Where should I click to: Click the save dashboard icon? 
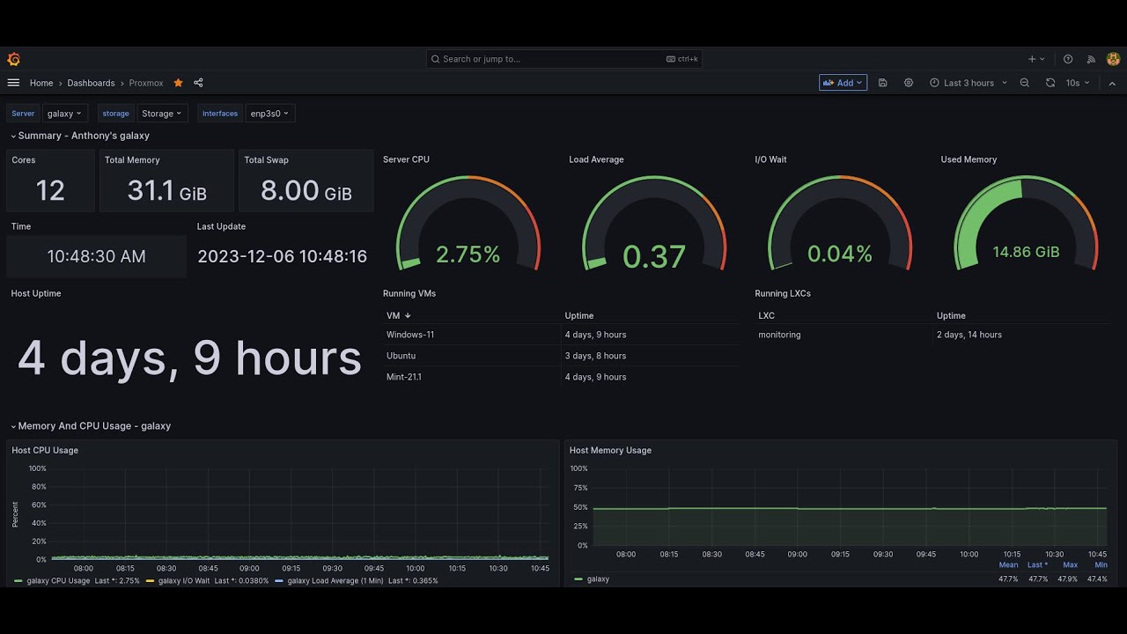pyautogui.click(x=883, y=83)
